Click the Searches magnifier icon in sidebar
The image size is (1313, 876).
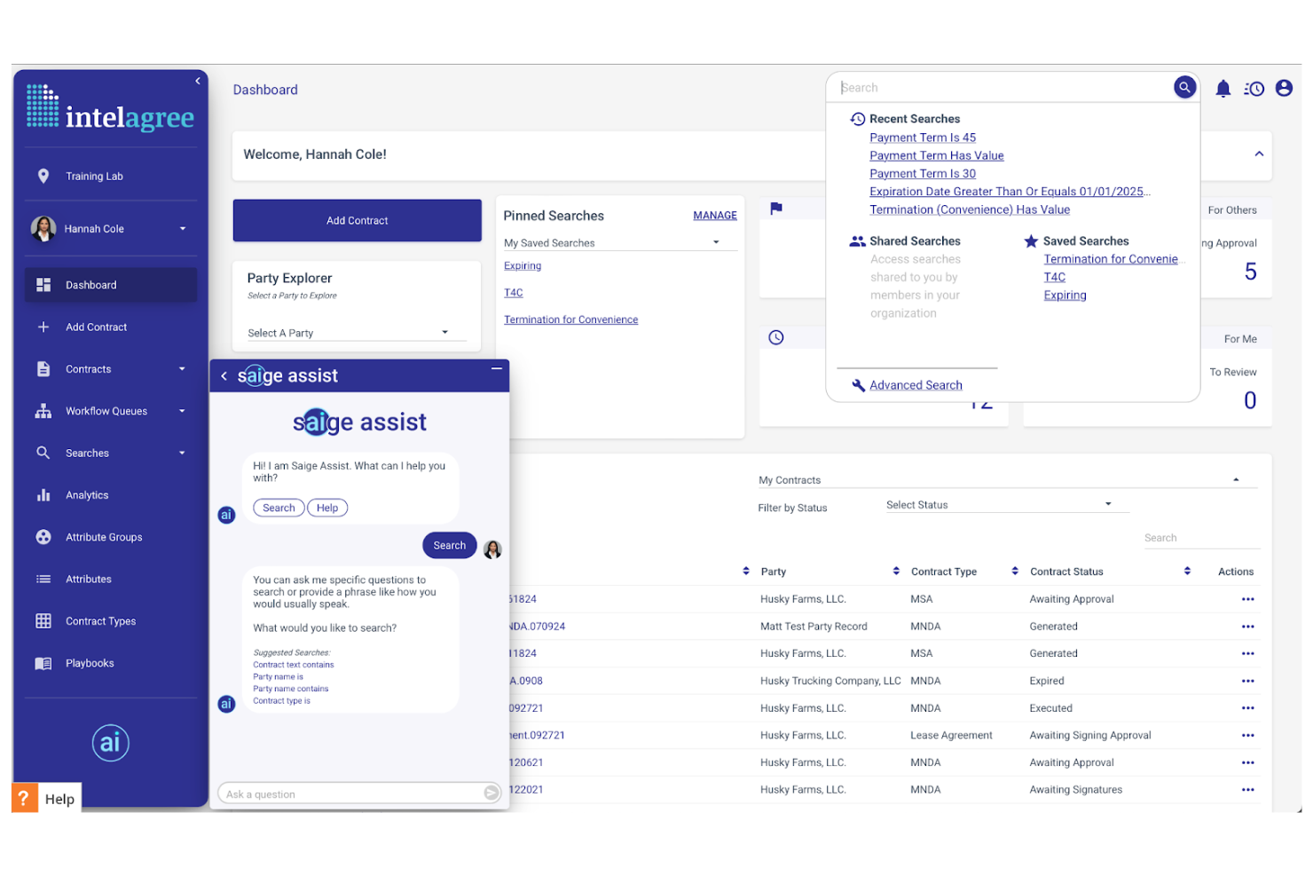43,453
